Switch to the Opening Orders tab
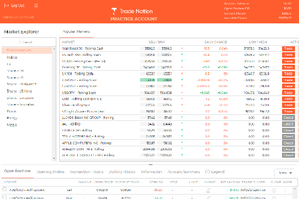This screenshot has height=199, width=299. point(50,172)
